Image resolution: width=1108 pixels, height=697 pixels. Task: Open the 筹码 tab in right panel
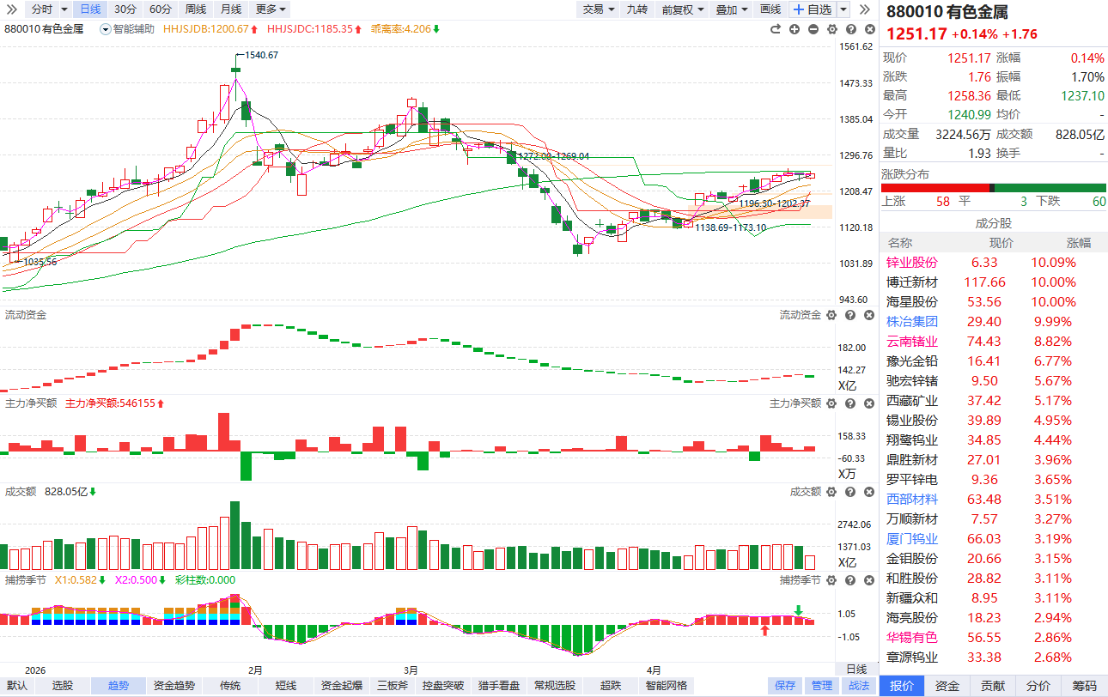1084,686
